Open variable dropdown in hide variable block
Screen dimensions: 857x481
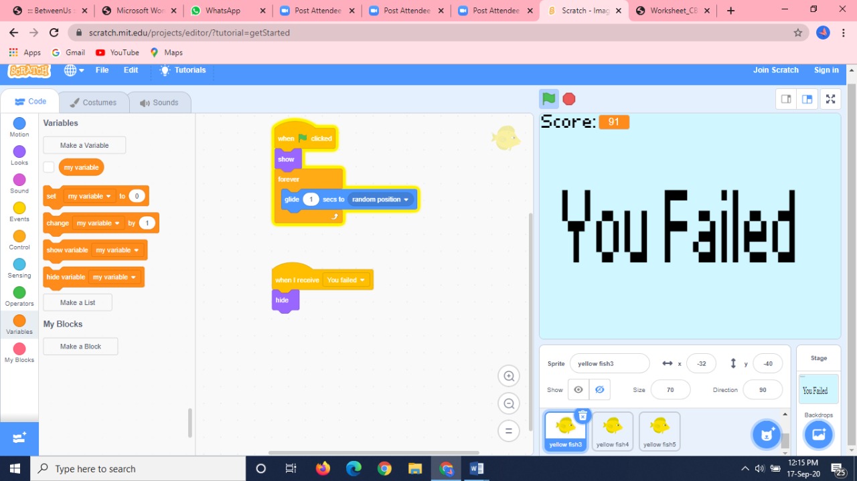click(114, 277)
